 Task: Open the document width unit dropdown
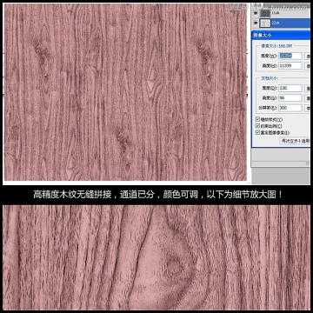(x=307, y=88)
